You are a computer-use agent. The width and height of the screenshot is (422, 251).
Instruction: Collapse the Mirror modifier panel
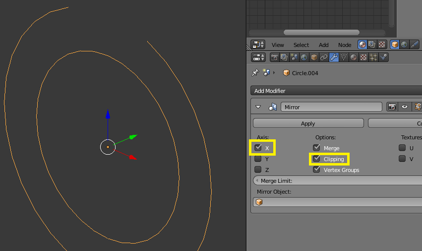click(258, 107)
